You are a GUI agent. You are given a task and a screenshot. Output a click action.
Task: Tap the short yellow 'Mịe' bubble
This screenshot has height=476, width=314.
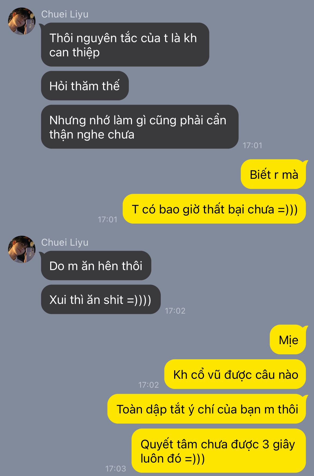288,339
